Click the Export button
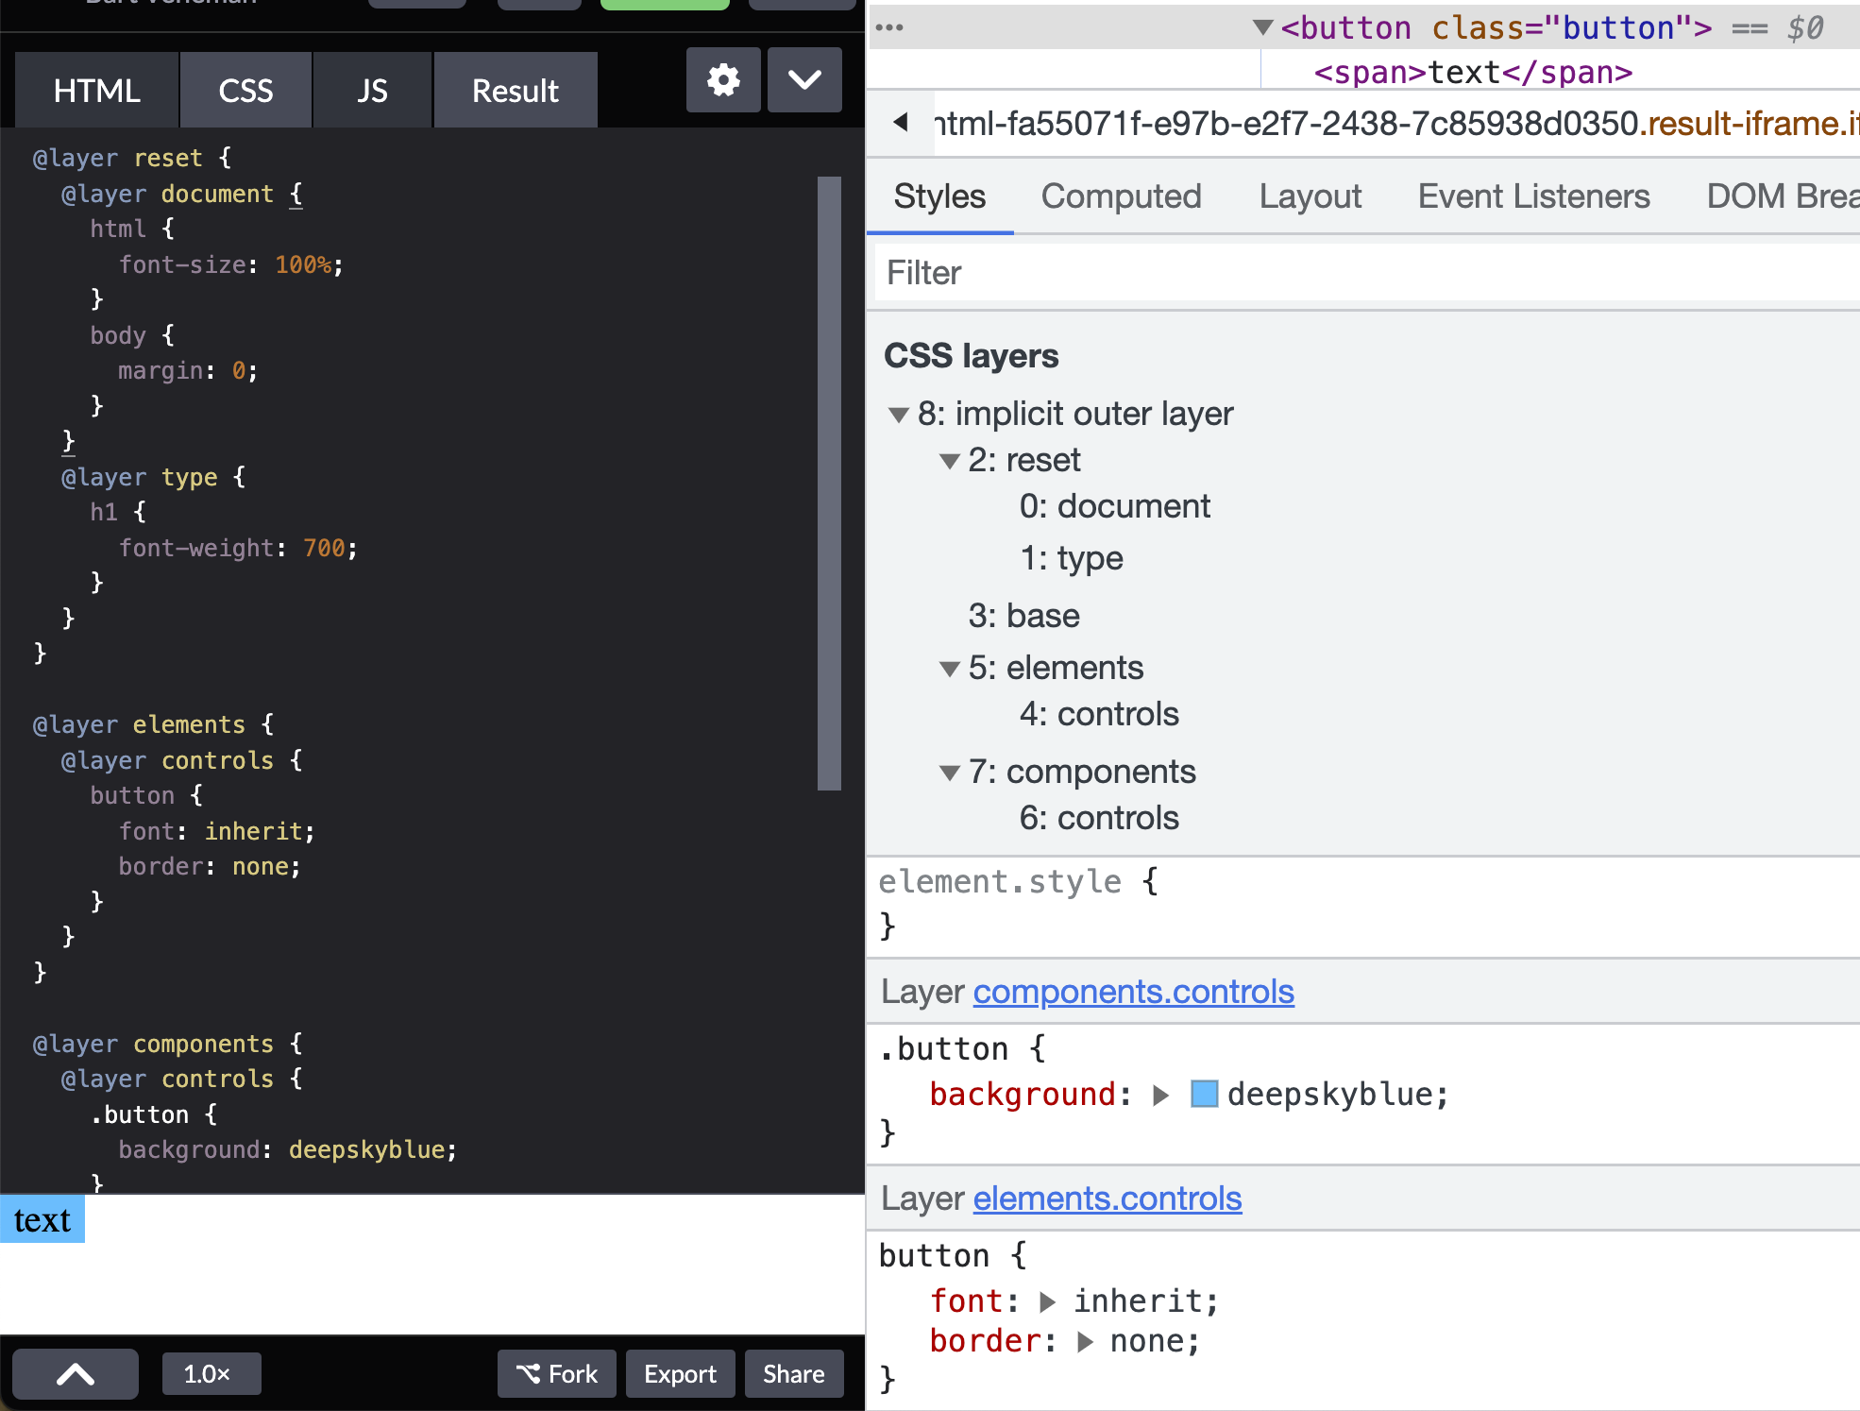 pyautogui.click(x=680, y=1374)
